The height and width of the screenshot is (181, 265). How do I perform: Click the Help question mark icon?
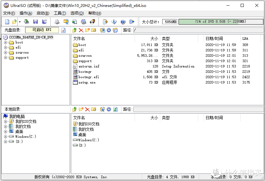123,22
